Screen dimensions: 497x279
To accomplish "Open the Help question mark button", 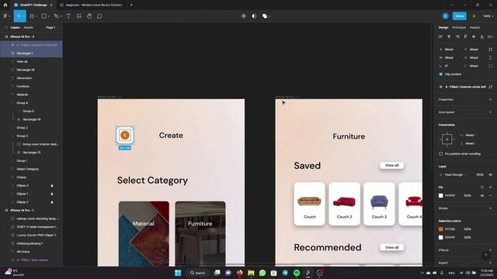I will pyautogui.click(x=485, y=256).
